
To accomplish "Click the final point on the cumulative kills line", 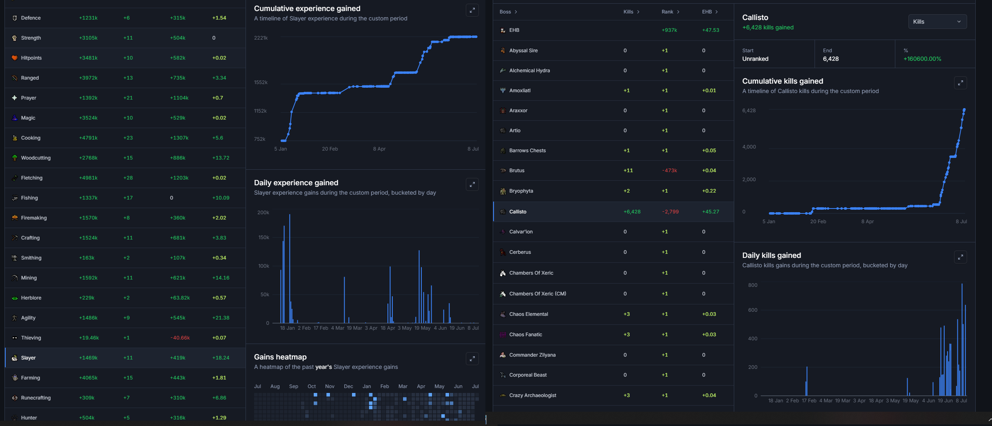I will pos(964,110).
